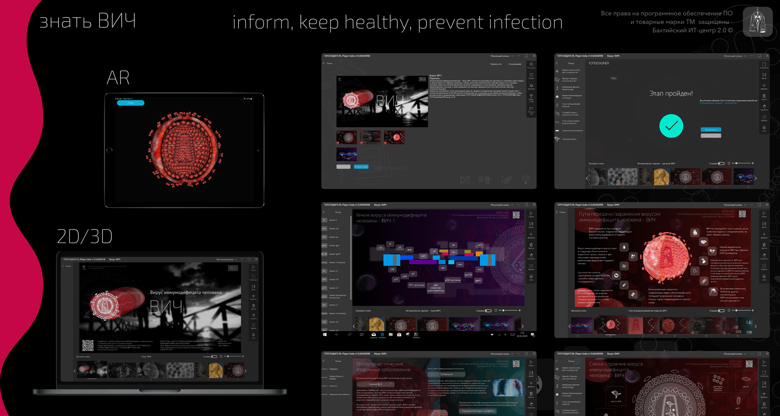Click Далее skip icon in genome window
The image size is (780, 416).
tap(531, 224)
